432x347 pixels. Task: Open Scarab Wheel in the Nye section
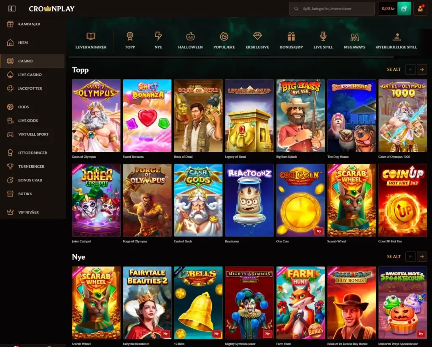pyautogui.click(x=96, y=303)
